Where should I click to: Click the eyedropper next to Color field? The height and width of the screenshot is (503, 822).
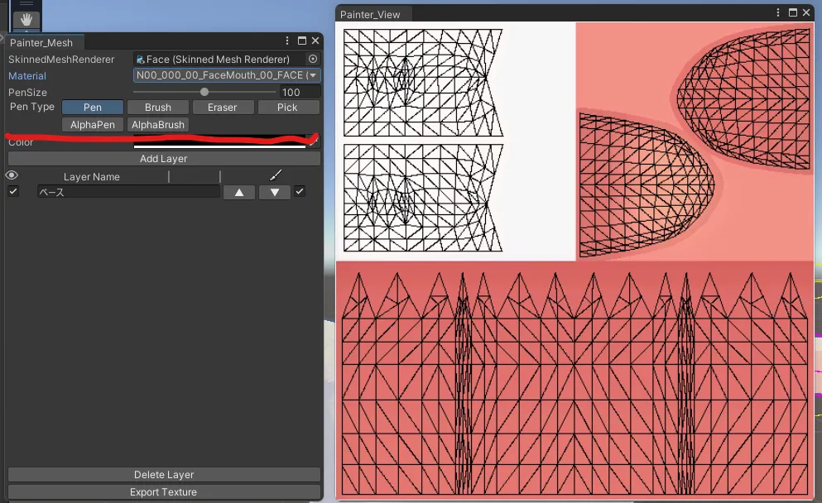tap(313, 141)
